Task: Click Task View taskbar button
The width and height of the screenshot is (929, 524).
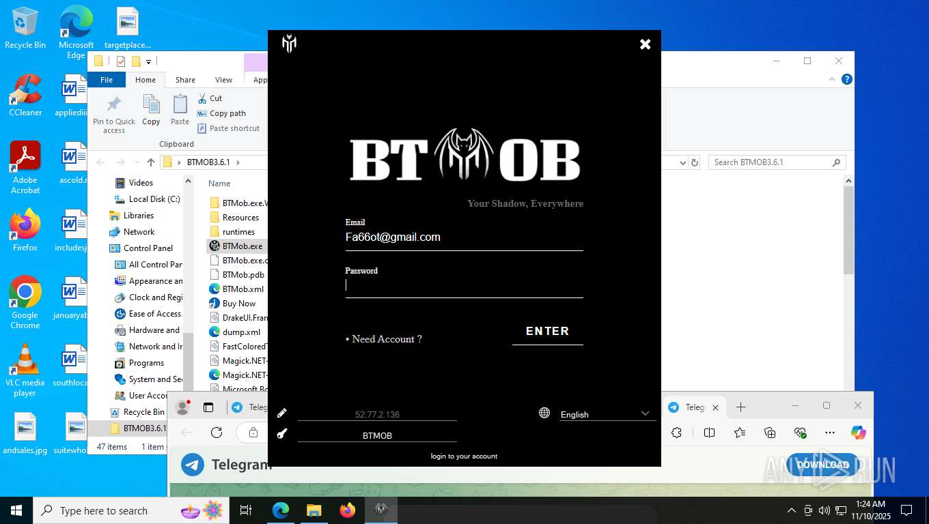Action: (246, 510)
